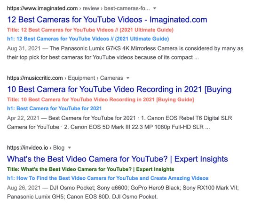This screenshot has height=206, width=253.
Task: Click the 'Blog' breadcrumb for invideo.io
Action: [x=59, y=148]
